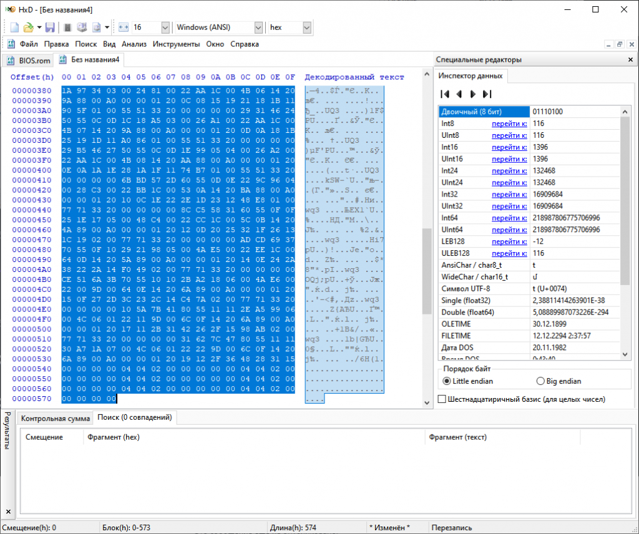Click перейти к link for UInt64
Image resolution: width=639 pixels, height=534 pixels.
pos(509,230)
